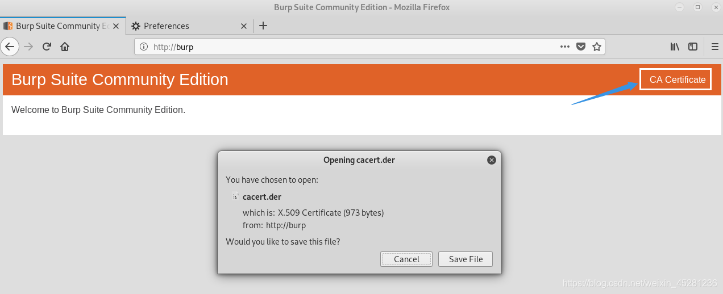
Task: Click the URL address bar
Action: coord(369,47)
